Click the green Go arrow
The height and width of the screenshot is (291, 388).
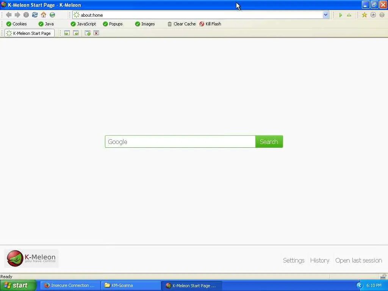[x=341, y=15]
